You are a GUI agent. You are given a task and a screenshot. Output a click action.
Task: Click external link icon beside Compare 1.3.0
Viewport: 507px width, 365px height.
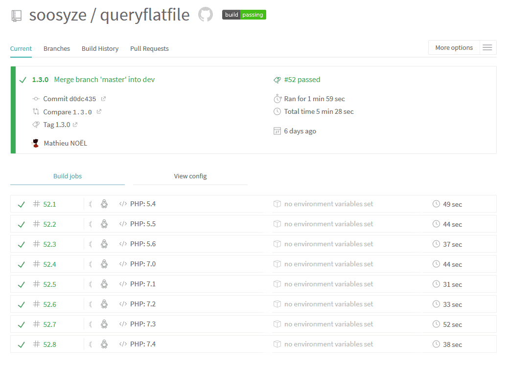tap(99, 111)
